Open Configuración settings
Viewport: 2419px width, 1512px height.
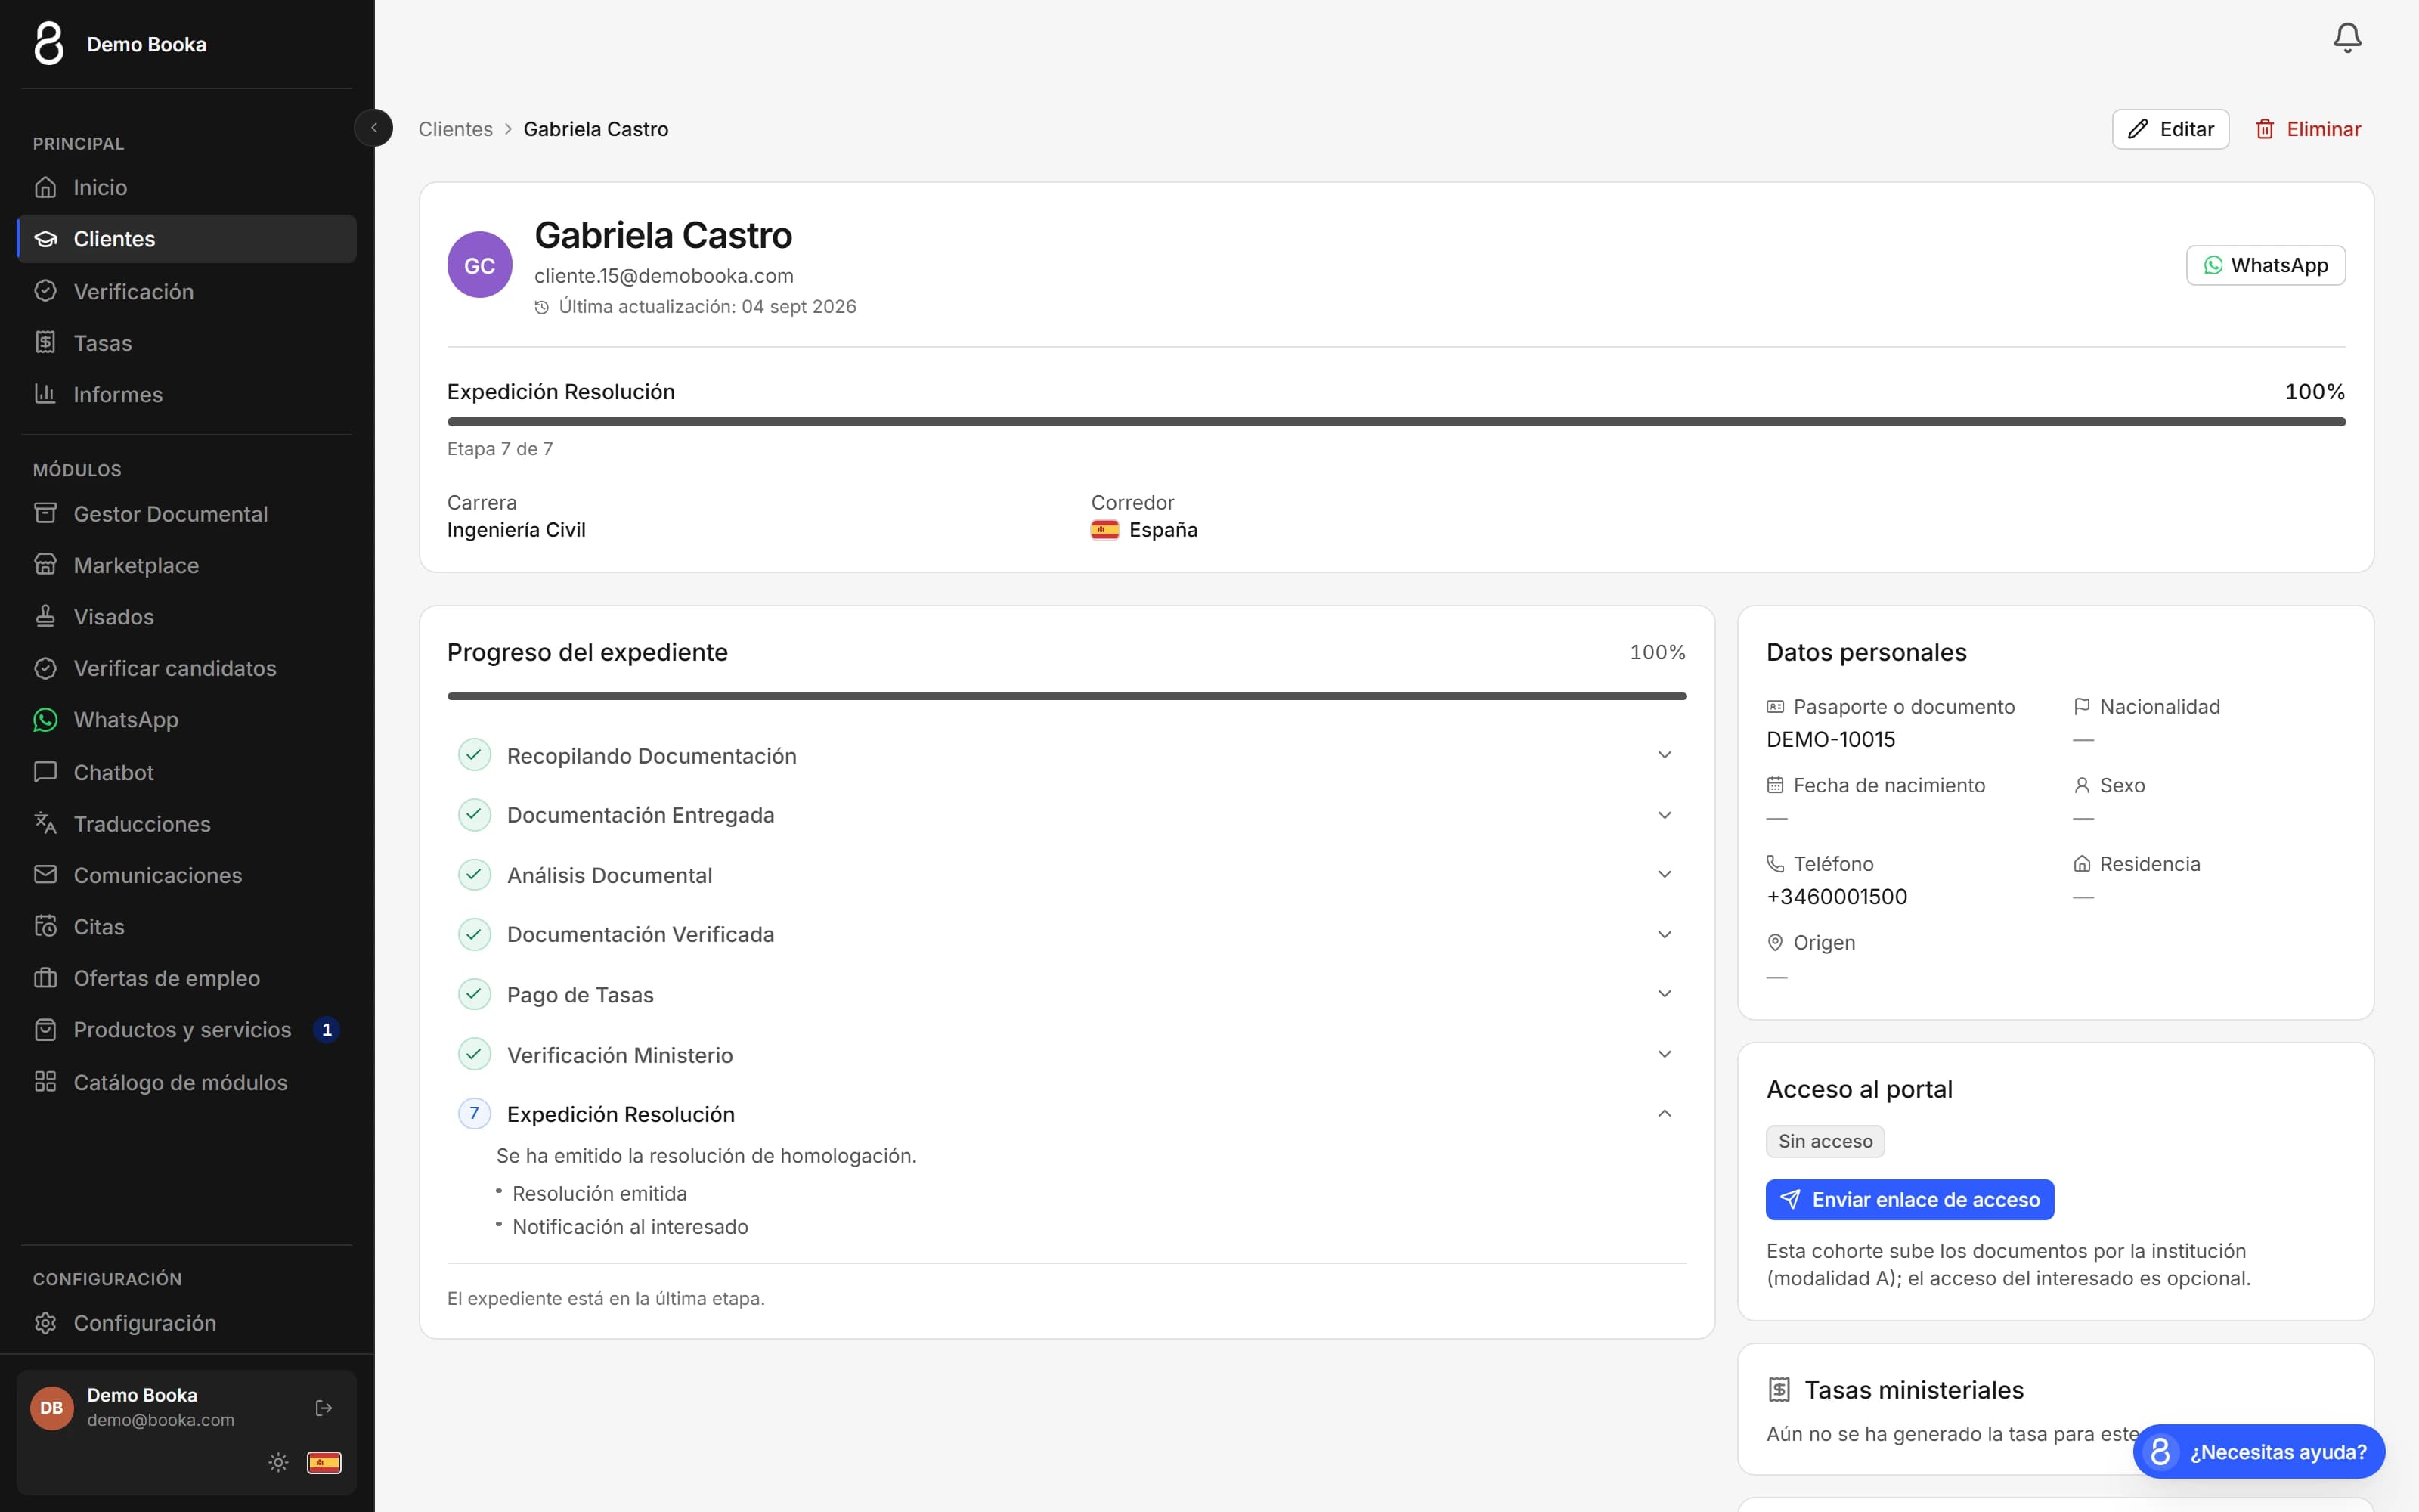(x=187, y=1323)
